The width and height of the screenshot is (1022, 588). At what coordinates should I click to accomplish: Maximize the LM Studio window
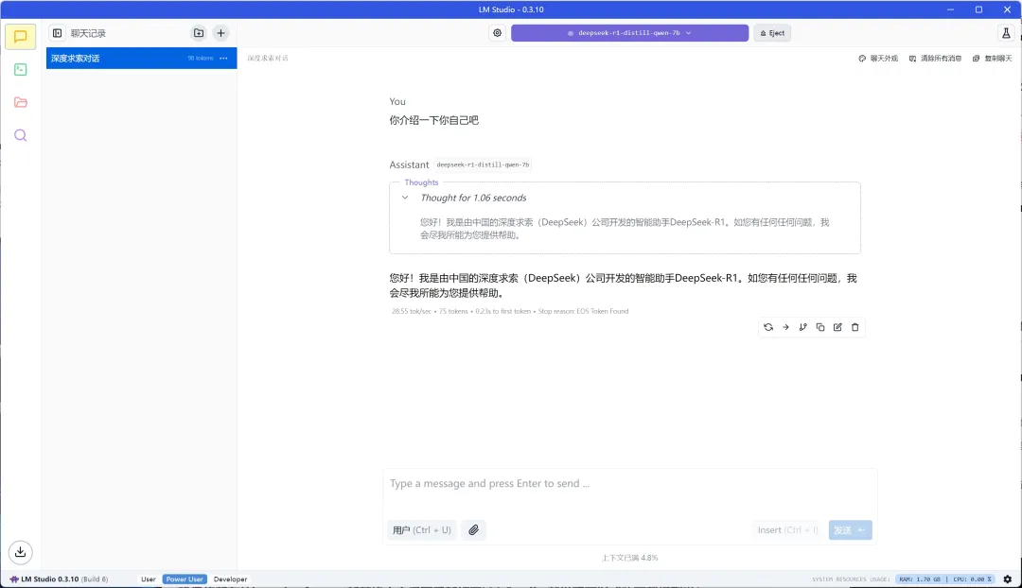coord(978,9)
